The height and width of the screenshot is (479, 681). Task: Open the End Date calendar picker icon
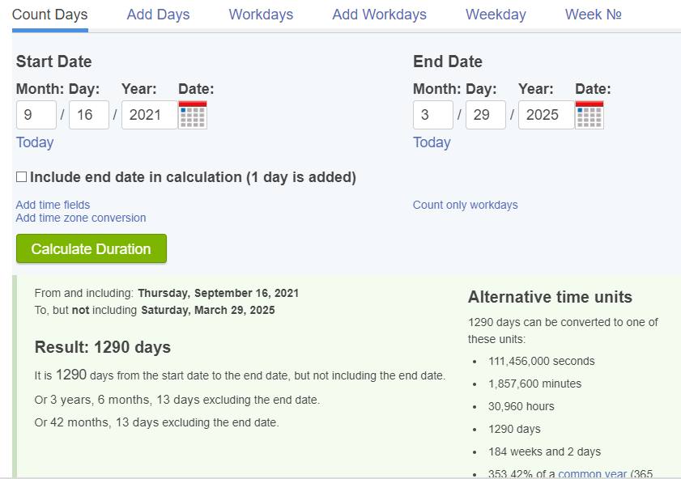coord(589,115)
